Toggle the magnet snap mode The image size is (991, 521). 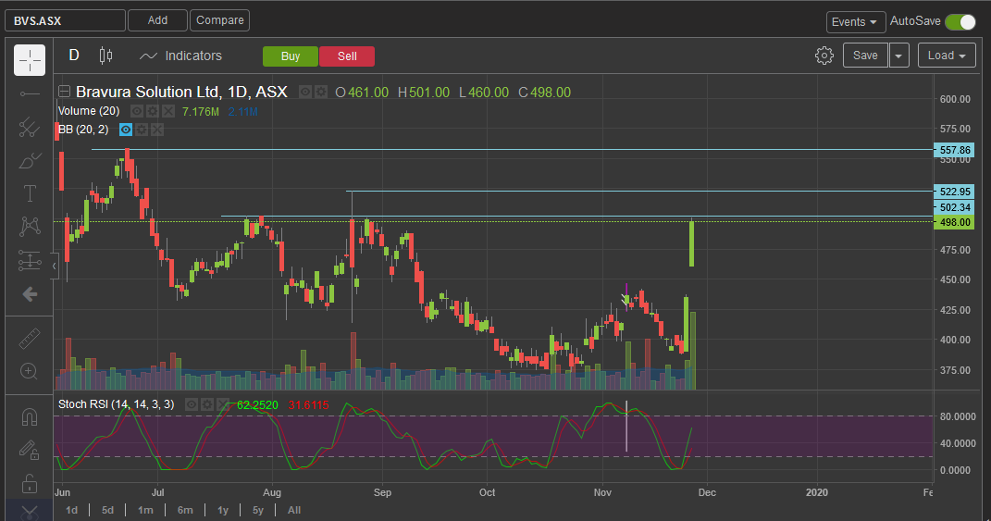[x=30, y=417]
